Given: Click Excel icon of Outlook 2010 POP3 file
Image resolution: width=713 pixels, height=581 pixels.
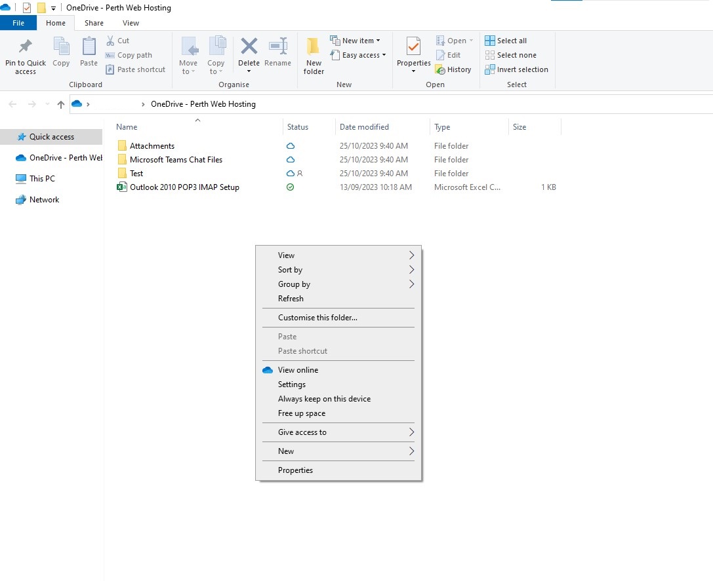Looking at the screenshot, I should [x=122, y=187].
